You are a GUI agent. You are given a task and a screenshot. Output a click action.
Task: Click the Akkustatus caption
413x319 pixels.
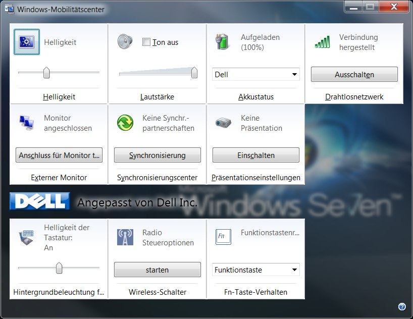[256, 97]
